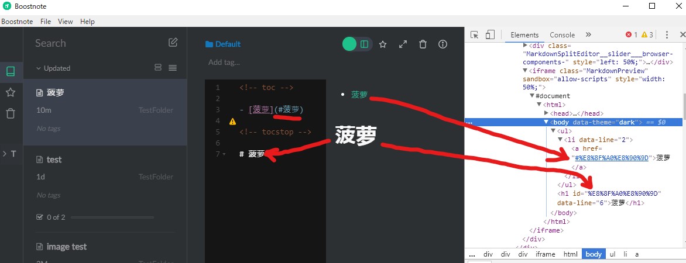This screenshot has width=686, height=263.
Task: Click the h1 id element line in DevTools
Action: click(x=609, y=198)
